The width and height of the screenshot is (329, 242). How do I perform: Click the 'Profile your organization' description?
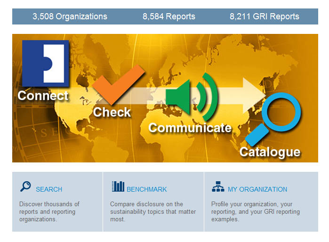pyautogui.click(x=255, y=211)
